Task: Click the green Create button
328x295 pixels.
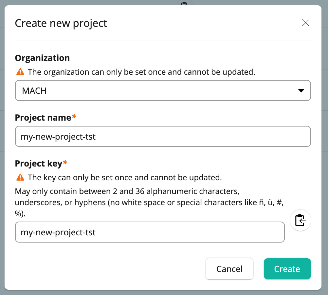Action: pos(287,269)
